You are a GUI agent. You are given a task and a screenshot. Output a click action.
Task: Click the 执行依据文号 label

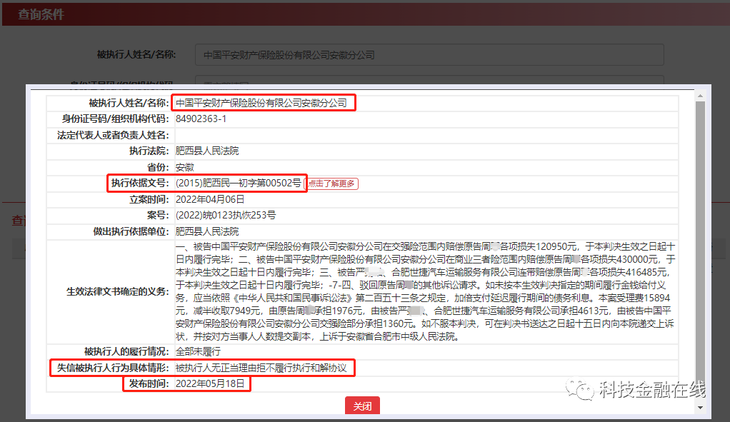[140, 183]
